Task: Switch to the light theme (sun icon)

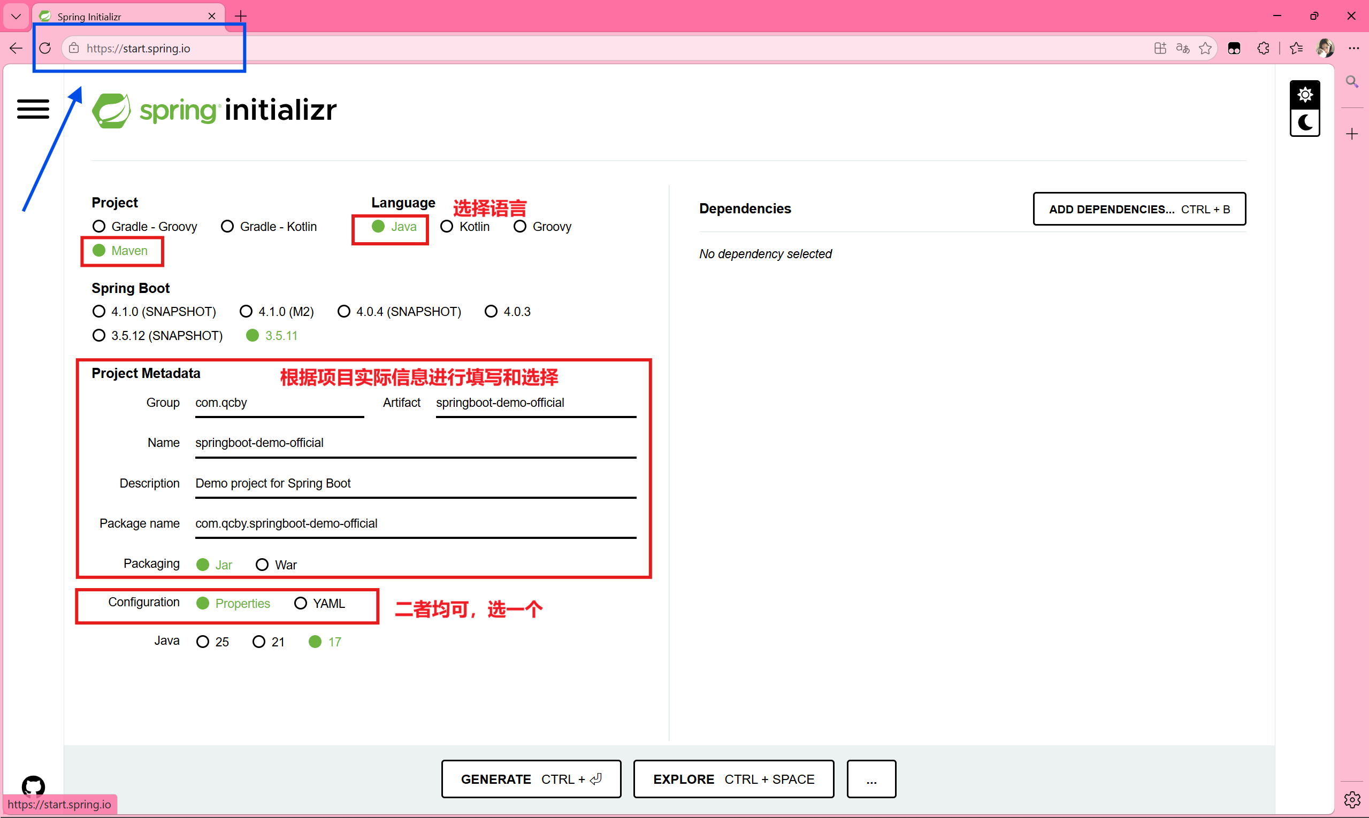Action: click(1304, 95)
